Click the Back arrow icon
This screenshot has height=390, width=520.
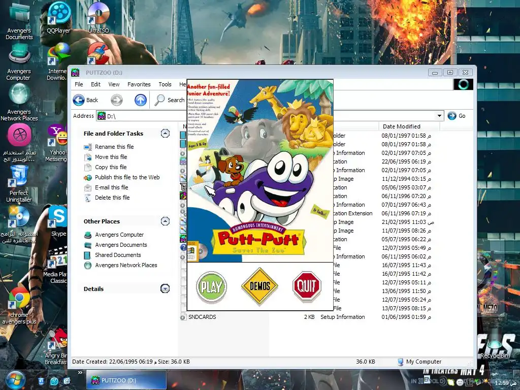[79, 100]
